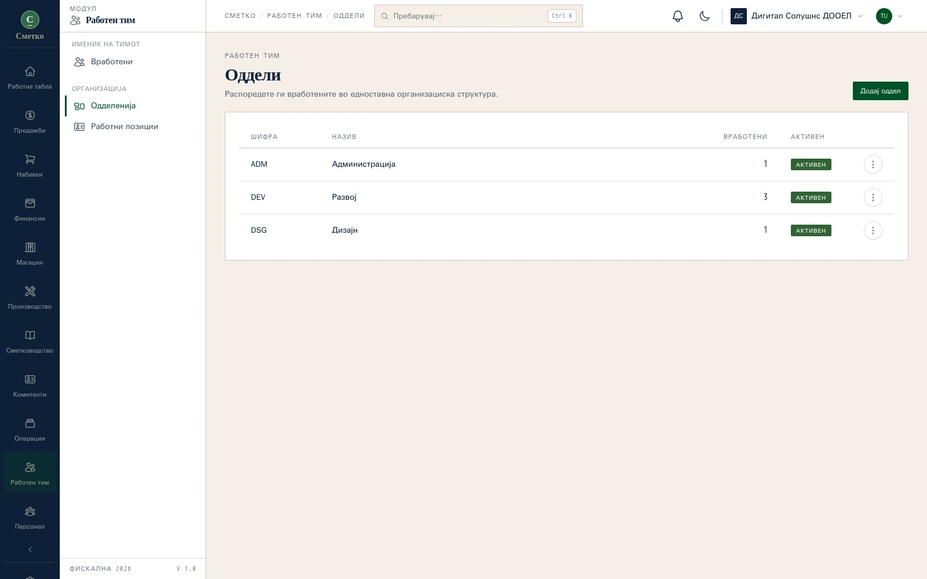The width and height of the screenshot is (927, 579).
Task: Click the Администрација department name
Action: point(363,164)
